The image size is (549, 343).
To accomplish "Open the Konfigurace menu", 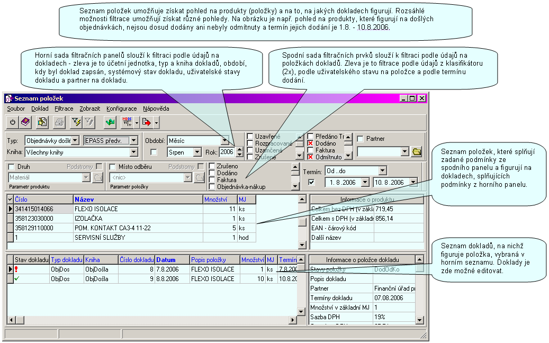I will [x=121, y=109].
